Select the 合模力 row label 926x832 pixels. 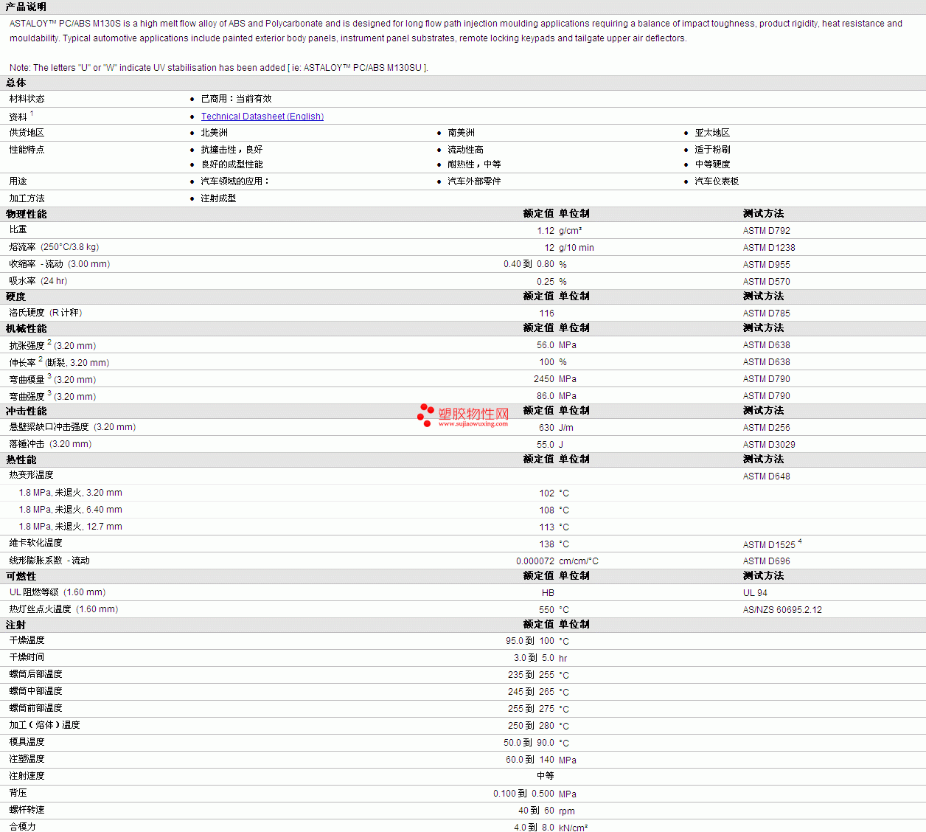pos(22,827)
